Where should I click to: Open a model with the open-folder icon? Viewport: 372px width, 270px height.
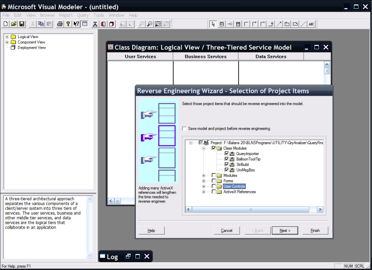(14, 24)
